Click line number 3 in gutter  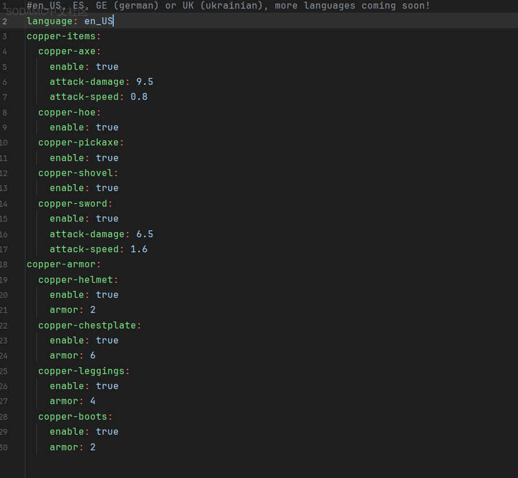click(x=5, y=36)
